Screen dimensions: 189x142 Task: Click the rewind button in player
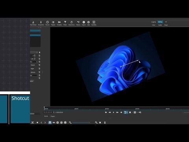click(110, 112)
